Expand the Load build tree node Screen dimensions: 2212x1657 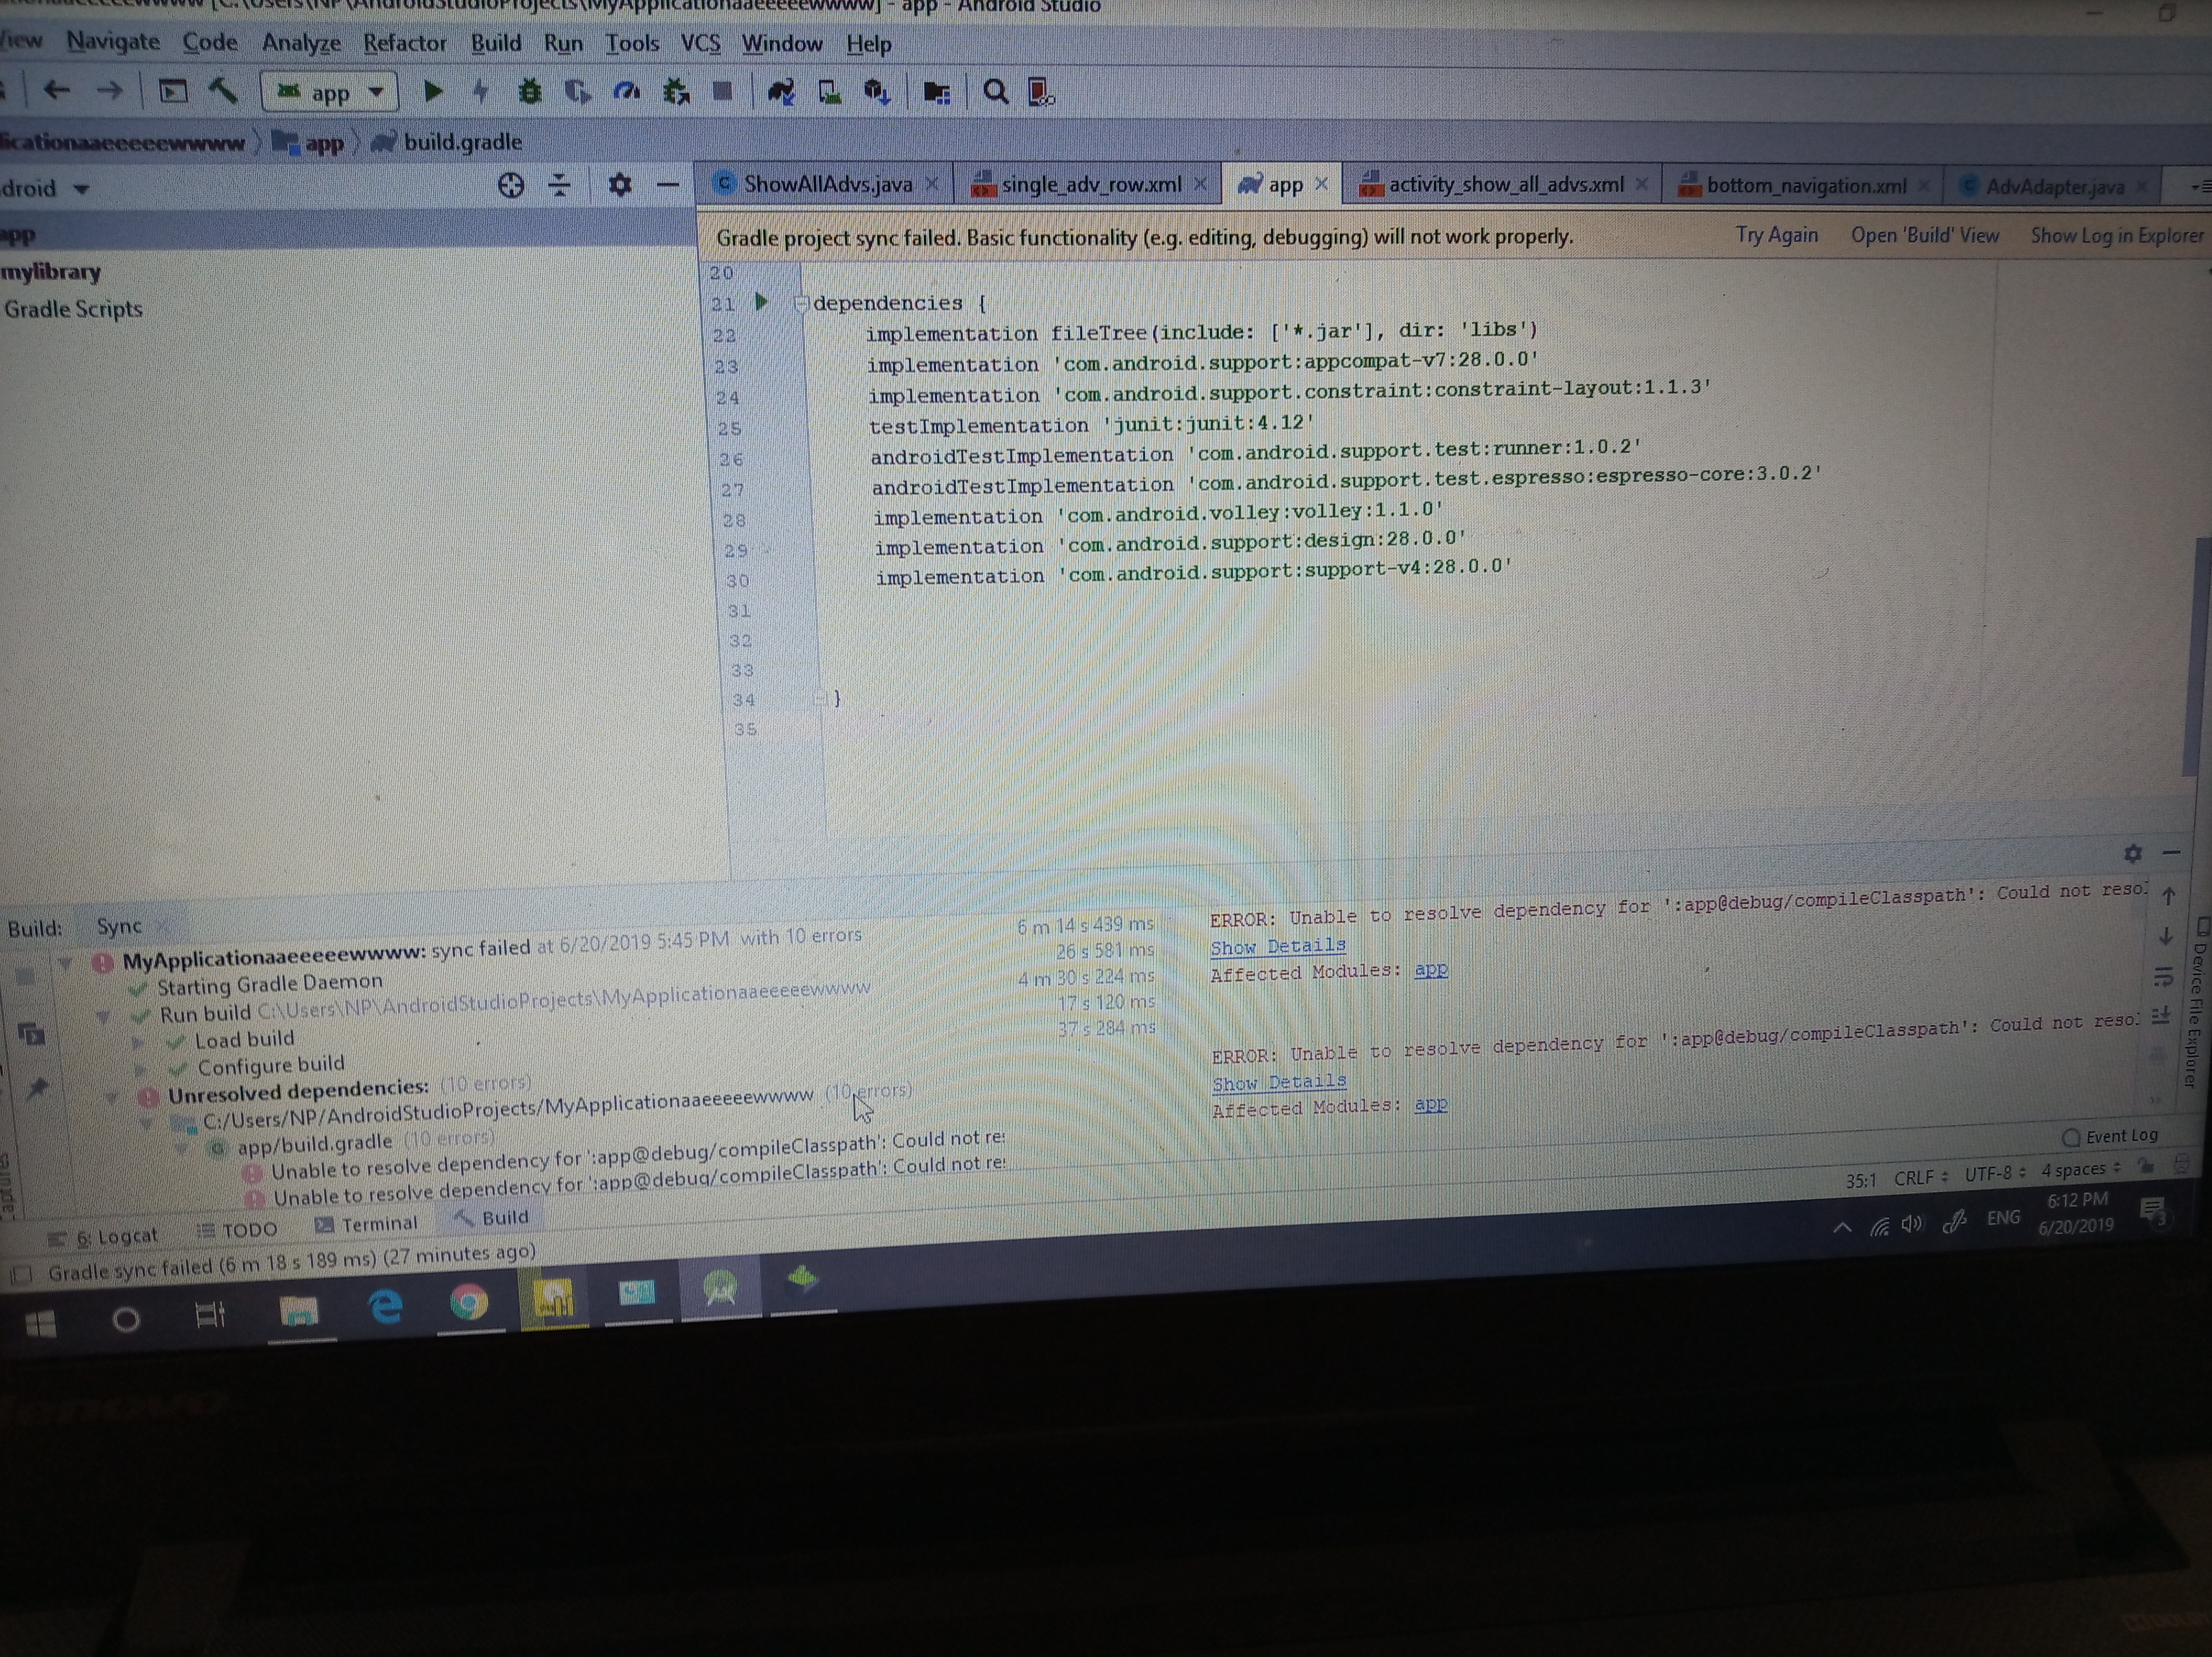point(138,1042)
